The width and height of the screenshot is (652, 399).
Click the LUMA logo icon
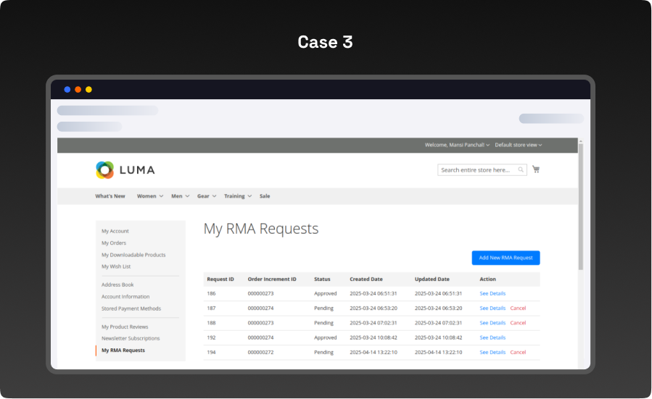coord(105,170)
